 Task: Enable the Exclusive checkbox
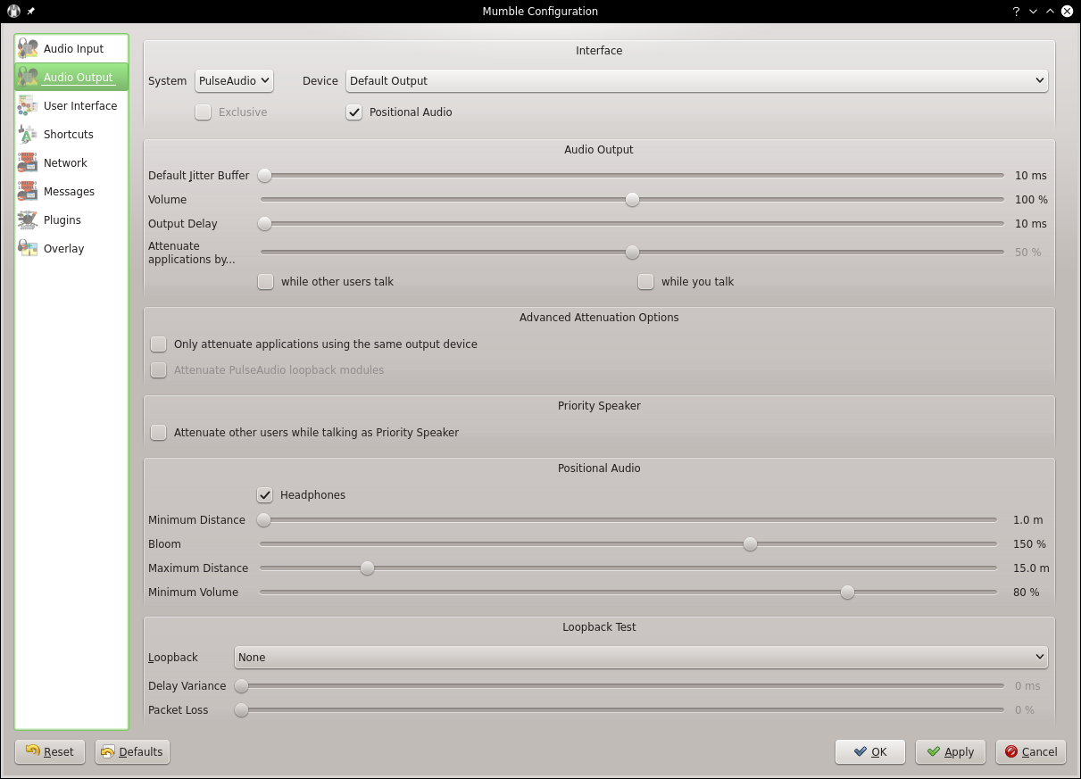[203, 112]
